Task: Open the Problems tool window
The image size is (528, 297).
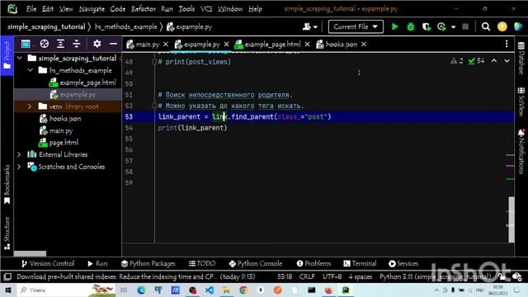Action: tap(313, 264)
